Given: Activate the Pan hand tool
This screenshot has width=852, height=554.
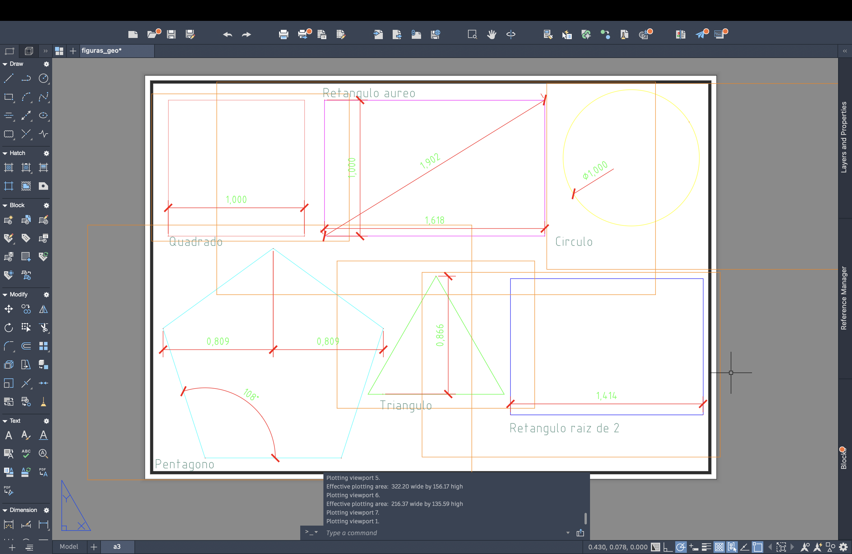Looking at the screenshot, I should coord(491,34).
